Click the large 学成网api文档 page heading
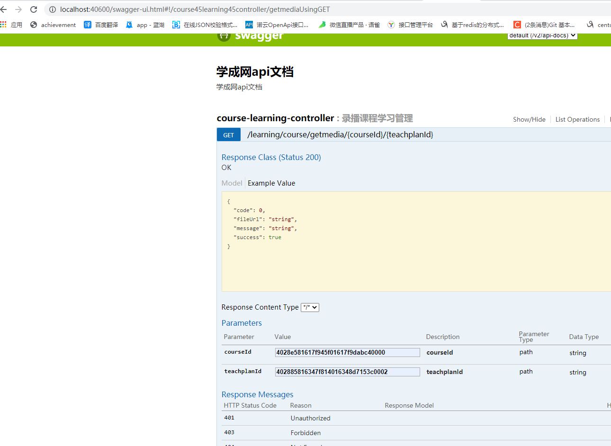 pos(255,72)
